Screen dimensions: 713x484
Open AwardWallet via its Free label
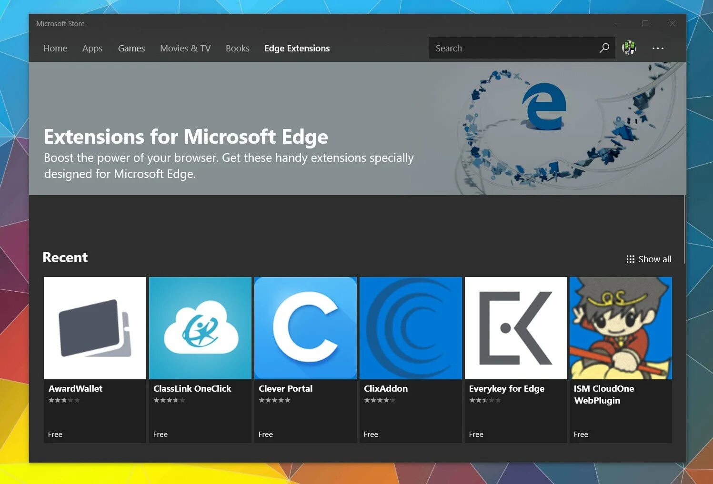55,434
